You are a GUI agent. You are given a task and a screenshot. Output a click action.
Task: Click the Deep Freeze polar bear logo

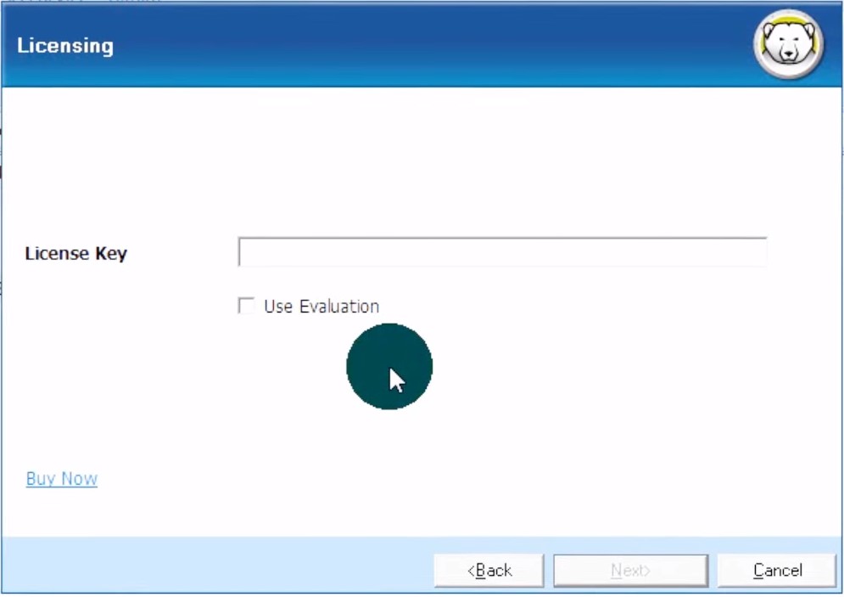click(x=788, y=44)
